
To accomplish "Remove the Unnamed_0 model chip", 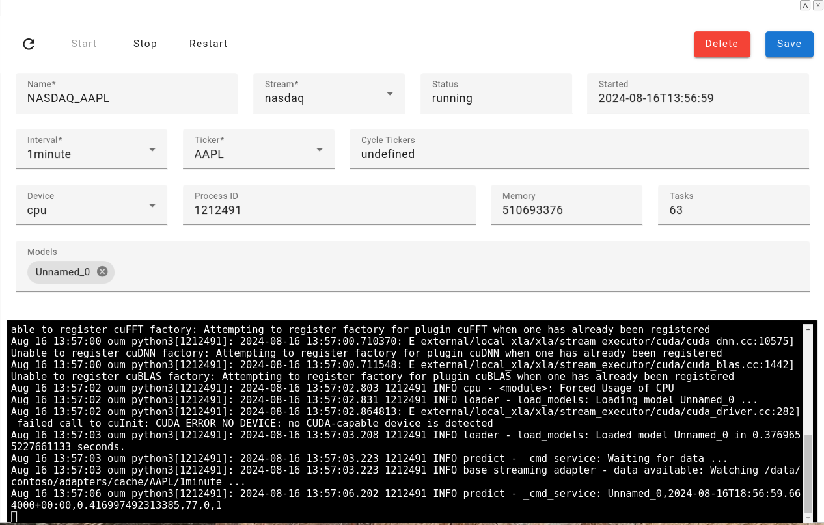I will pos(102,272).
